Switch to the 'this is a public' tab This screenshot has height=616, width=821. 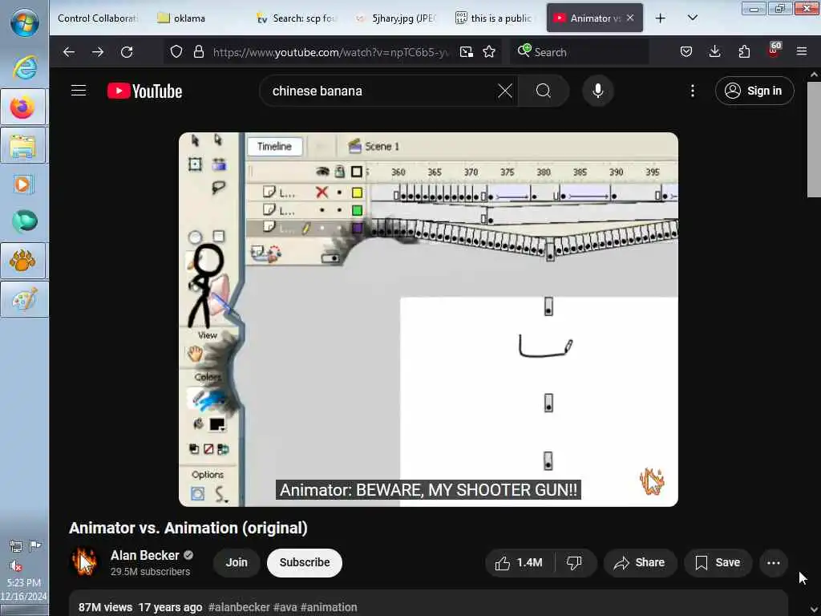(495, 18)
